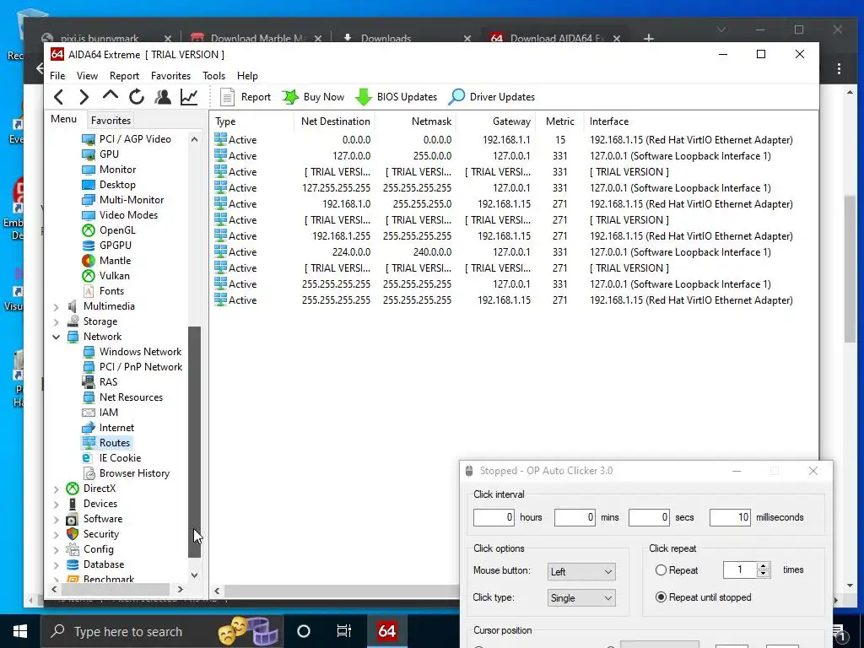The width and height of the screenshot is (864, 648).
Task: Open the Click type dropdown
Action: pos(581,598)
